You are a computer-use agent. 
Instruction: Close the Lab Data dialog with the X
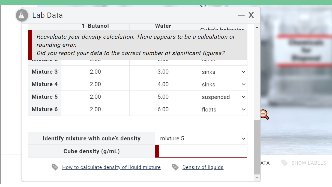pyautogui.click(x=251, y=15)
